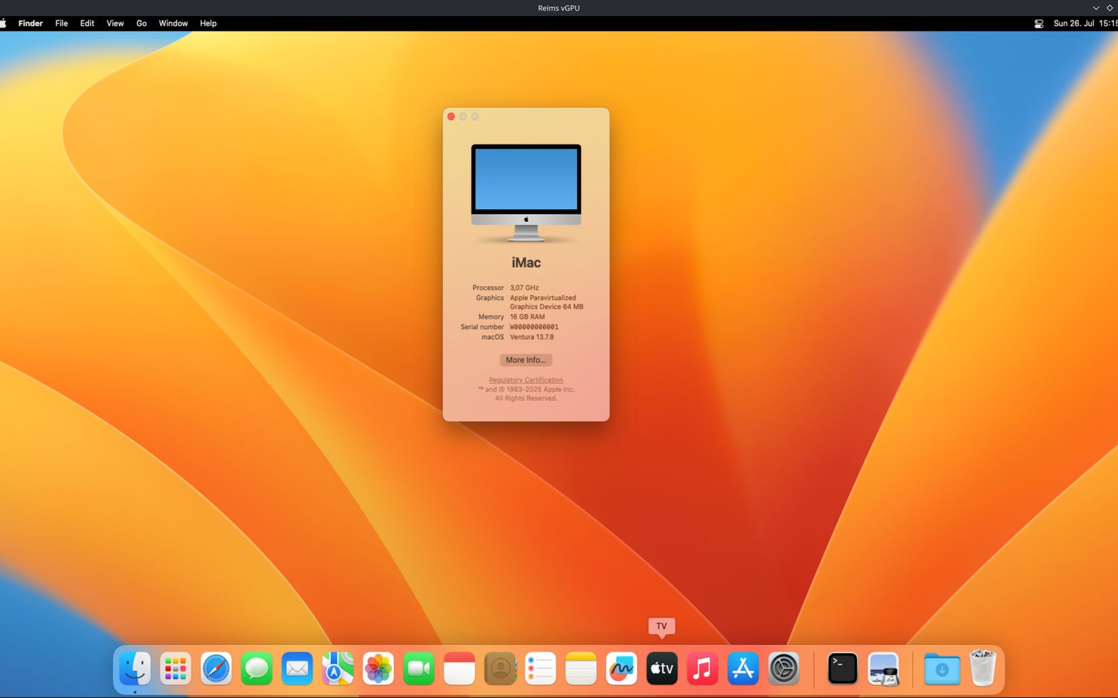Close the About This Mac window
Screen dimensions: 1118x698
(x=451, y=117)
